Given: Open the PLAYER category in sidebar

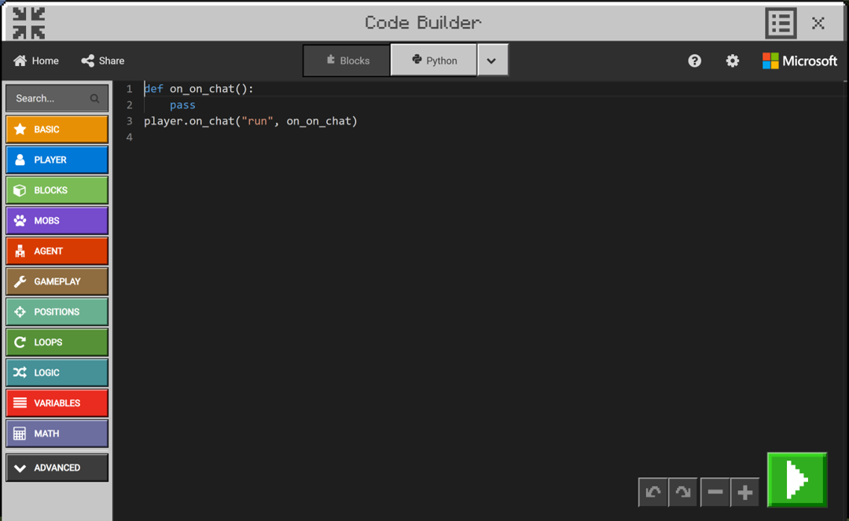Looking at the screenshot, I should tap(57, 159).
